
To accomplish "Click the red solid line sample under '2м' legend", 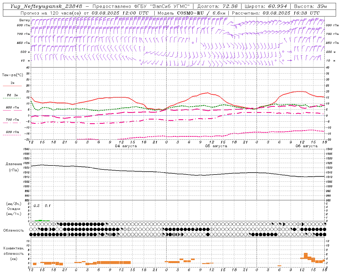I will pos(12,86).
